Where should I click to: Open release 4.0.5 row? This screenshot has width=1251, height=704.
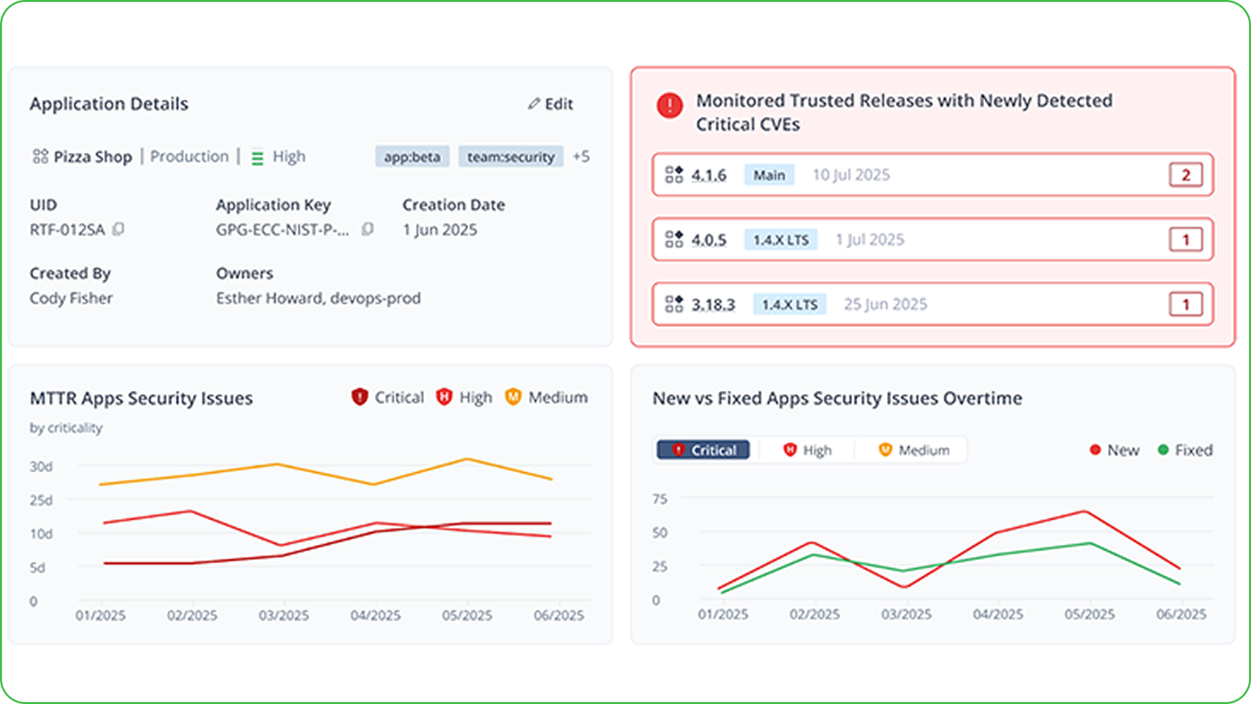click(x=933, y=240)
